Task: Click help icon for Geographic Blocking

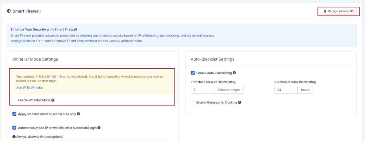Action: pos(240,102)
